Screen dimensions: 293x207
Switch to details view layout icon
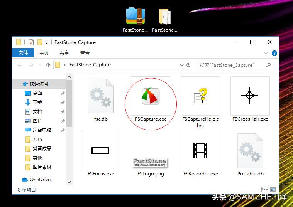[x=264, y=190]
